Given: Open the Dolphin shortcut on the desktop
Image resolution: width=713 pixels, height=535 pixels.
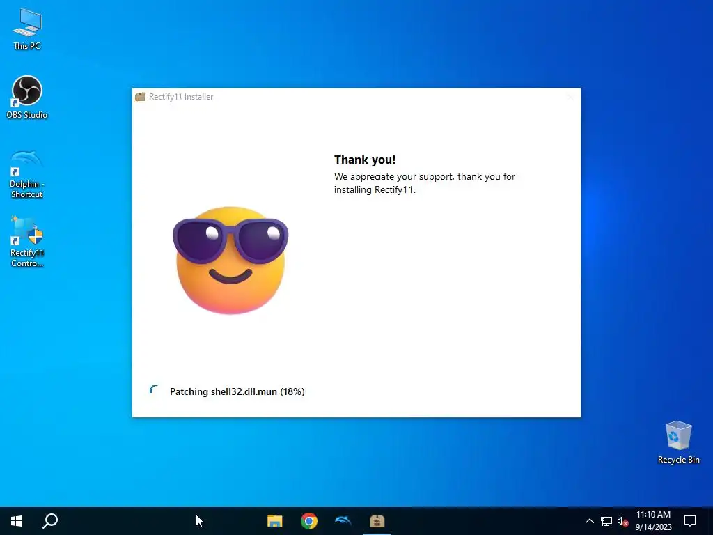Looking at the screenshot, I should click(x=27, y=173).
